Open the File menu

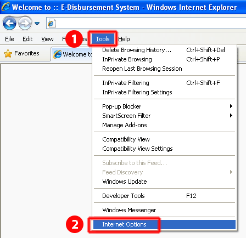[9, 39]
